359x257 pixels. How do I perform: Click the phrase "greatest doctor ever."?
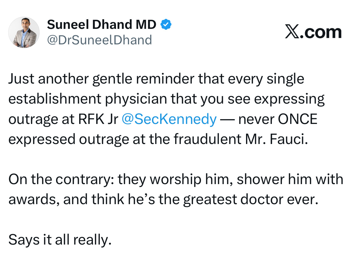point(251,199)
